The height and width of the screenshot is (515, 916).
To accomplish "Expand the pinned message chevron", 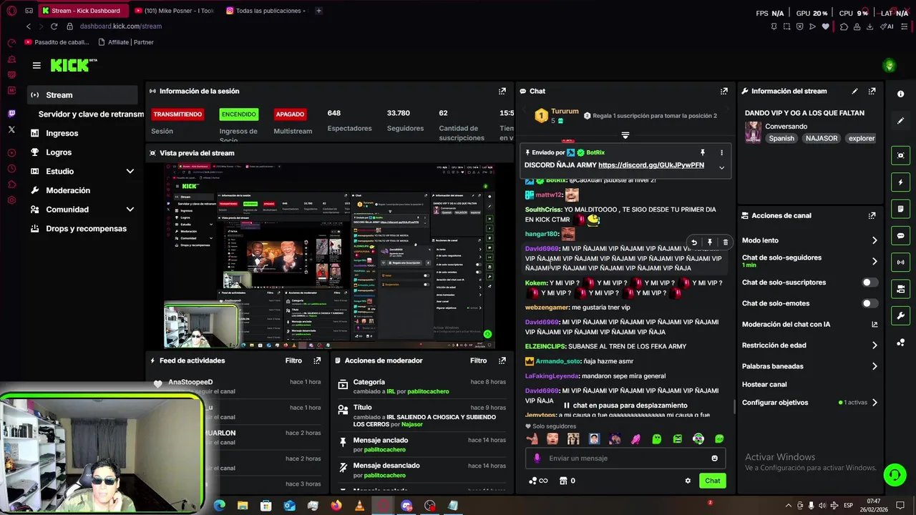I will coord(721,167).
